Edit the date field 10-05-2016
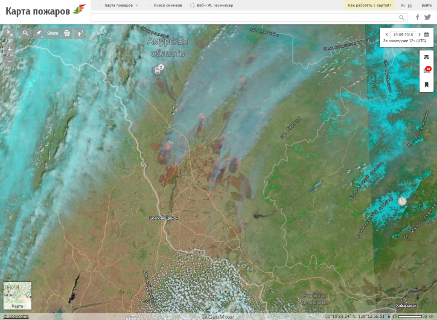The width and height of the screenshot is (437, 320). (403, 34)
